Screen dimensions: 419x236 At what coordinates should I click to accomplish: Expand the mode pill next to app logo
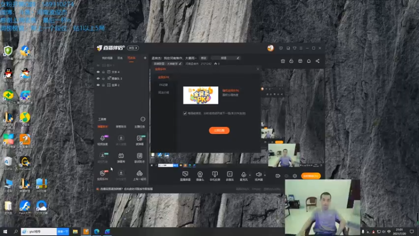[x=133, y=48]
